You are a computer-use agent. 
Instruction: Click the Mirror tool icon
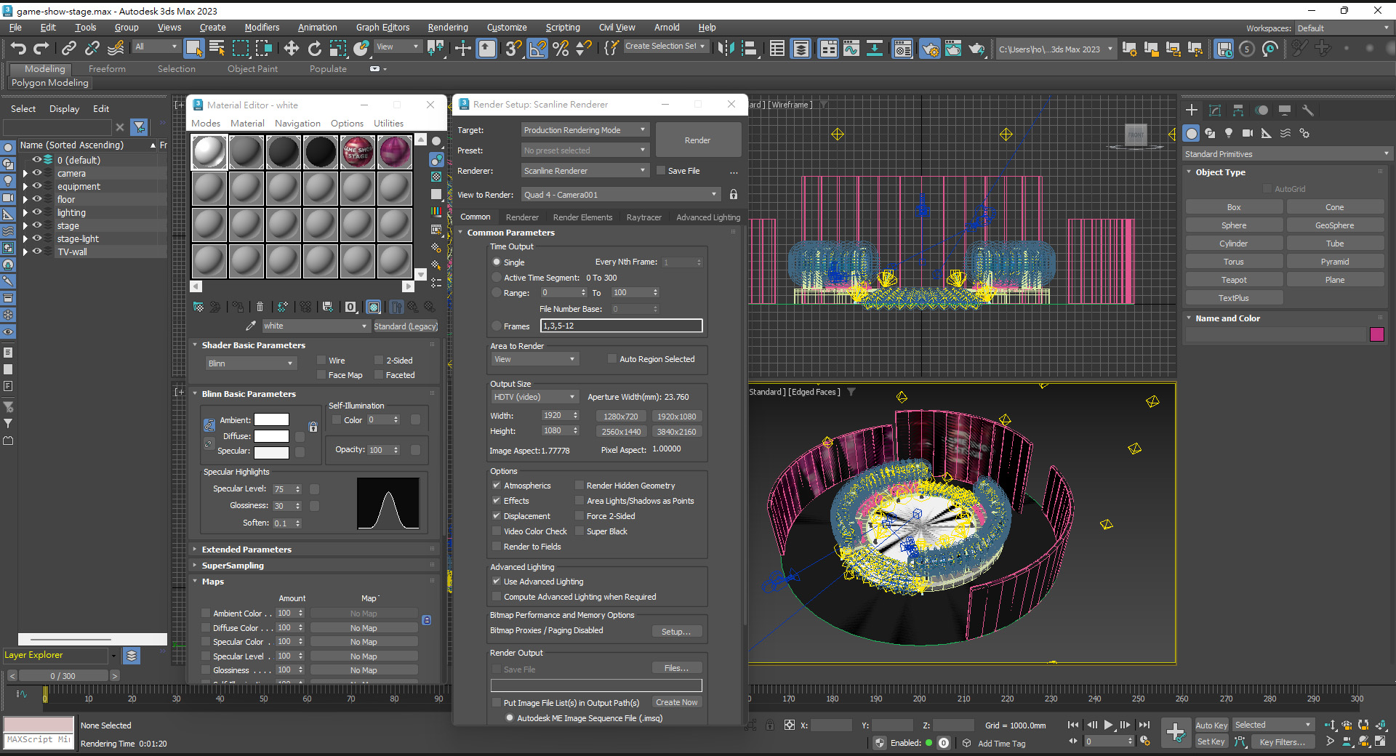[x=726, y=48]
